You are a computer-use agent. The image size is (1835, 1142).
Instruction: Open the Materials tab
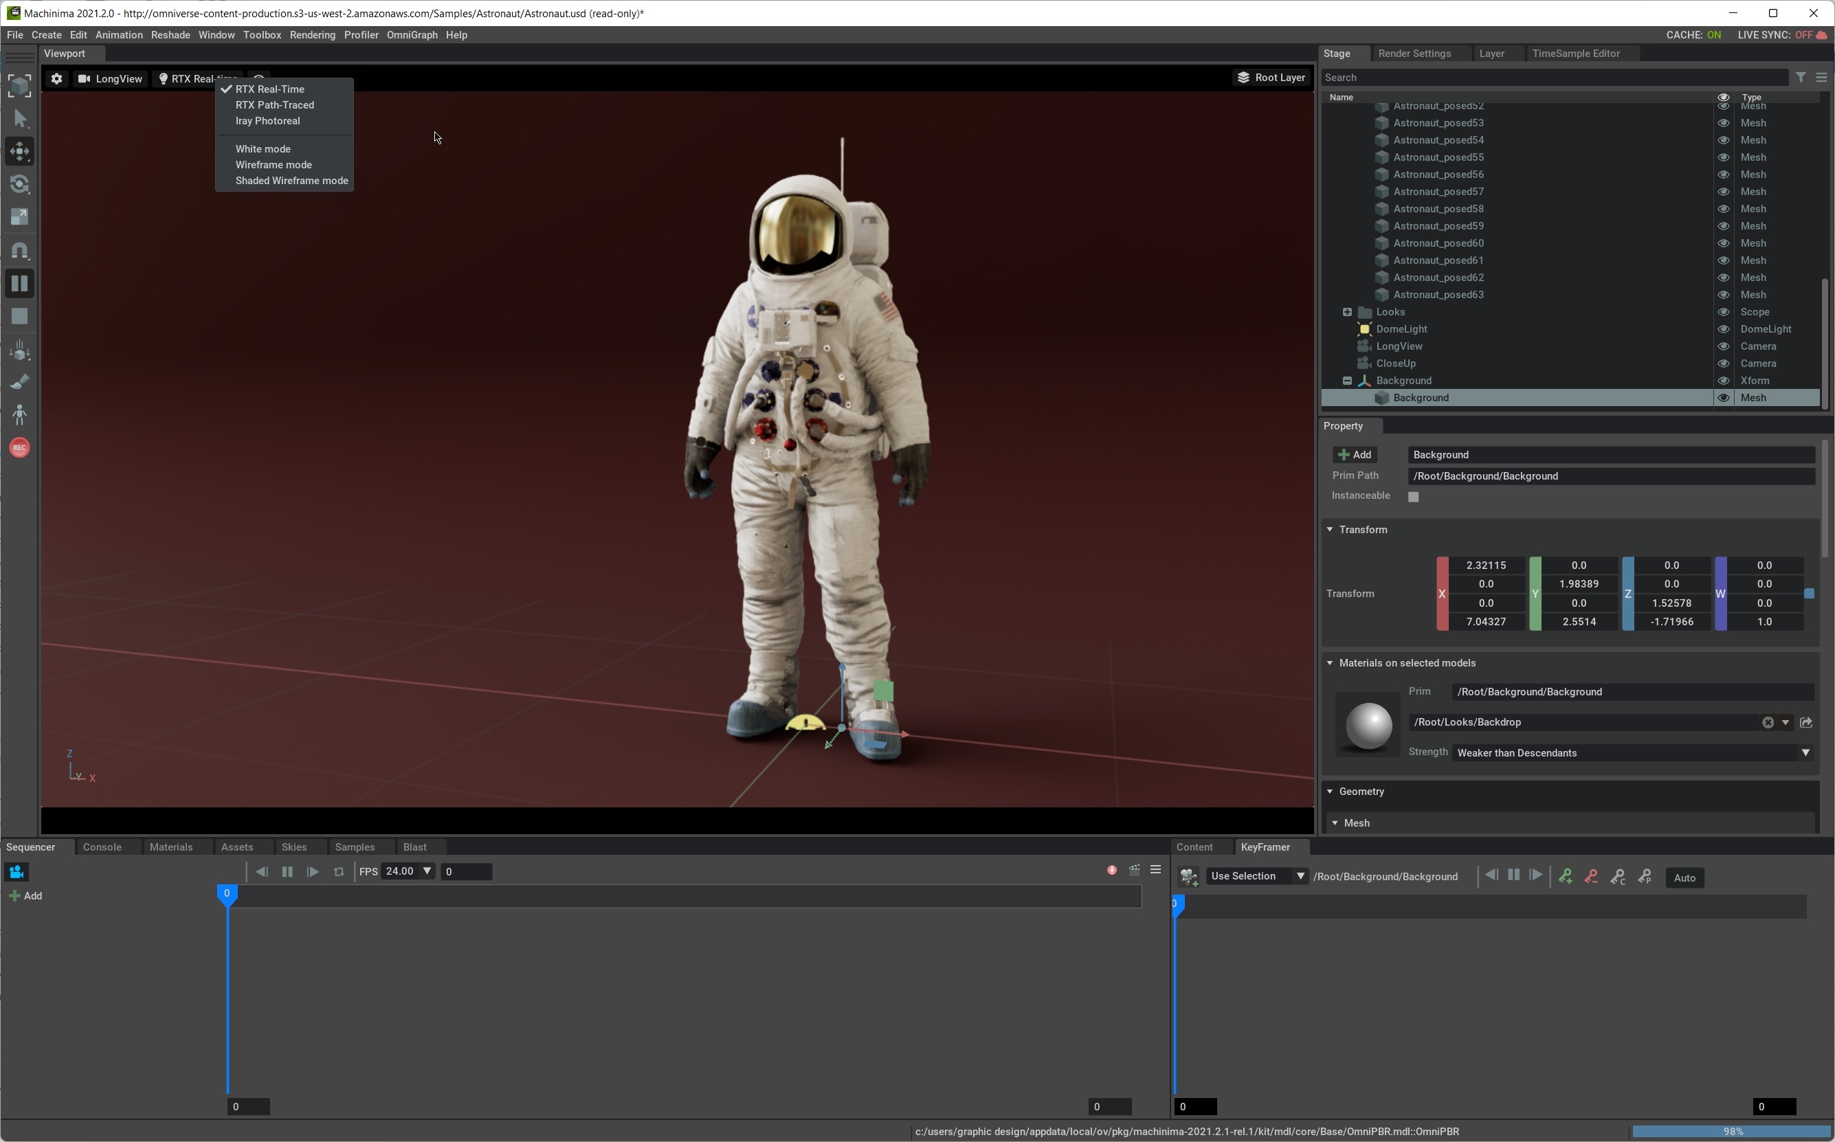[x=170, y=847]
